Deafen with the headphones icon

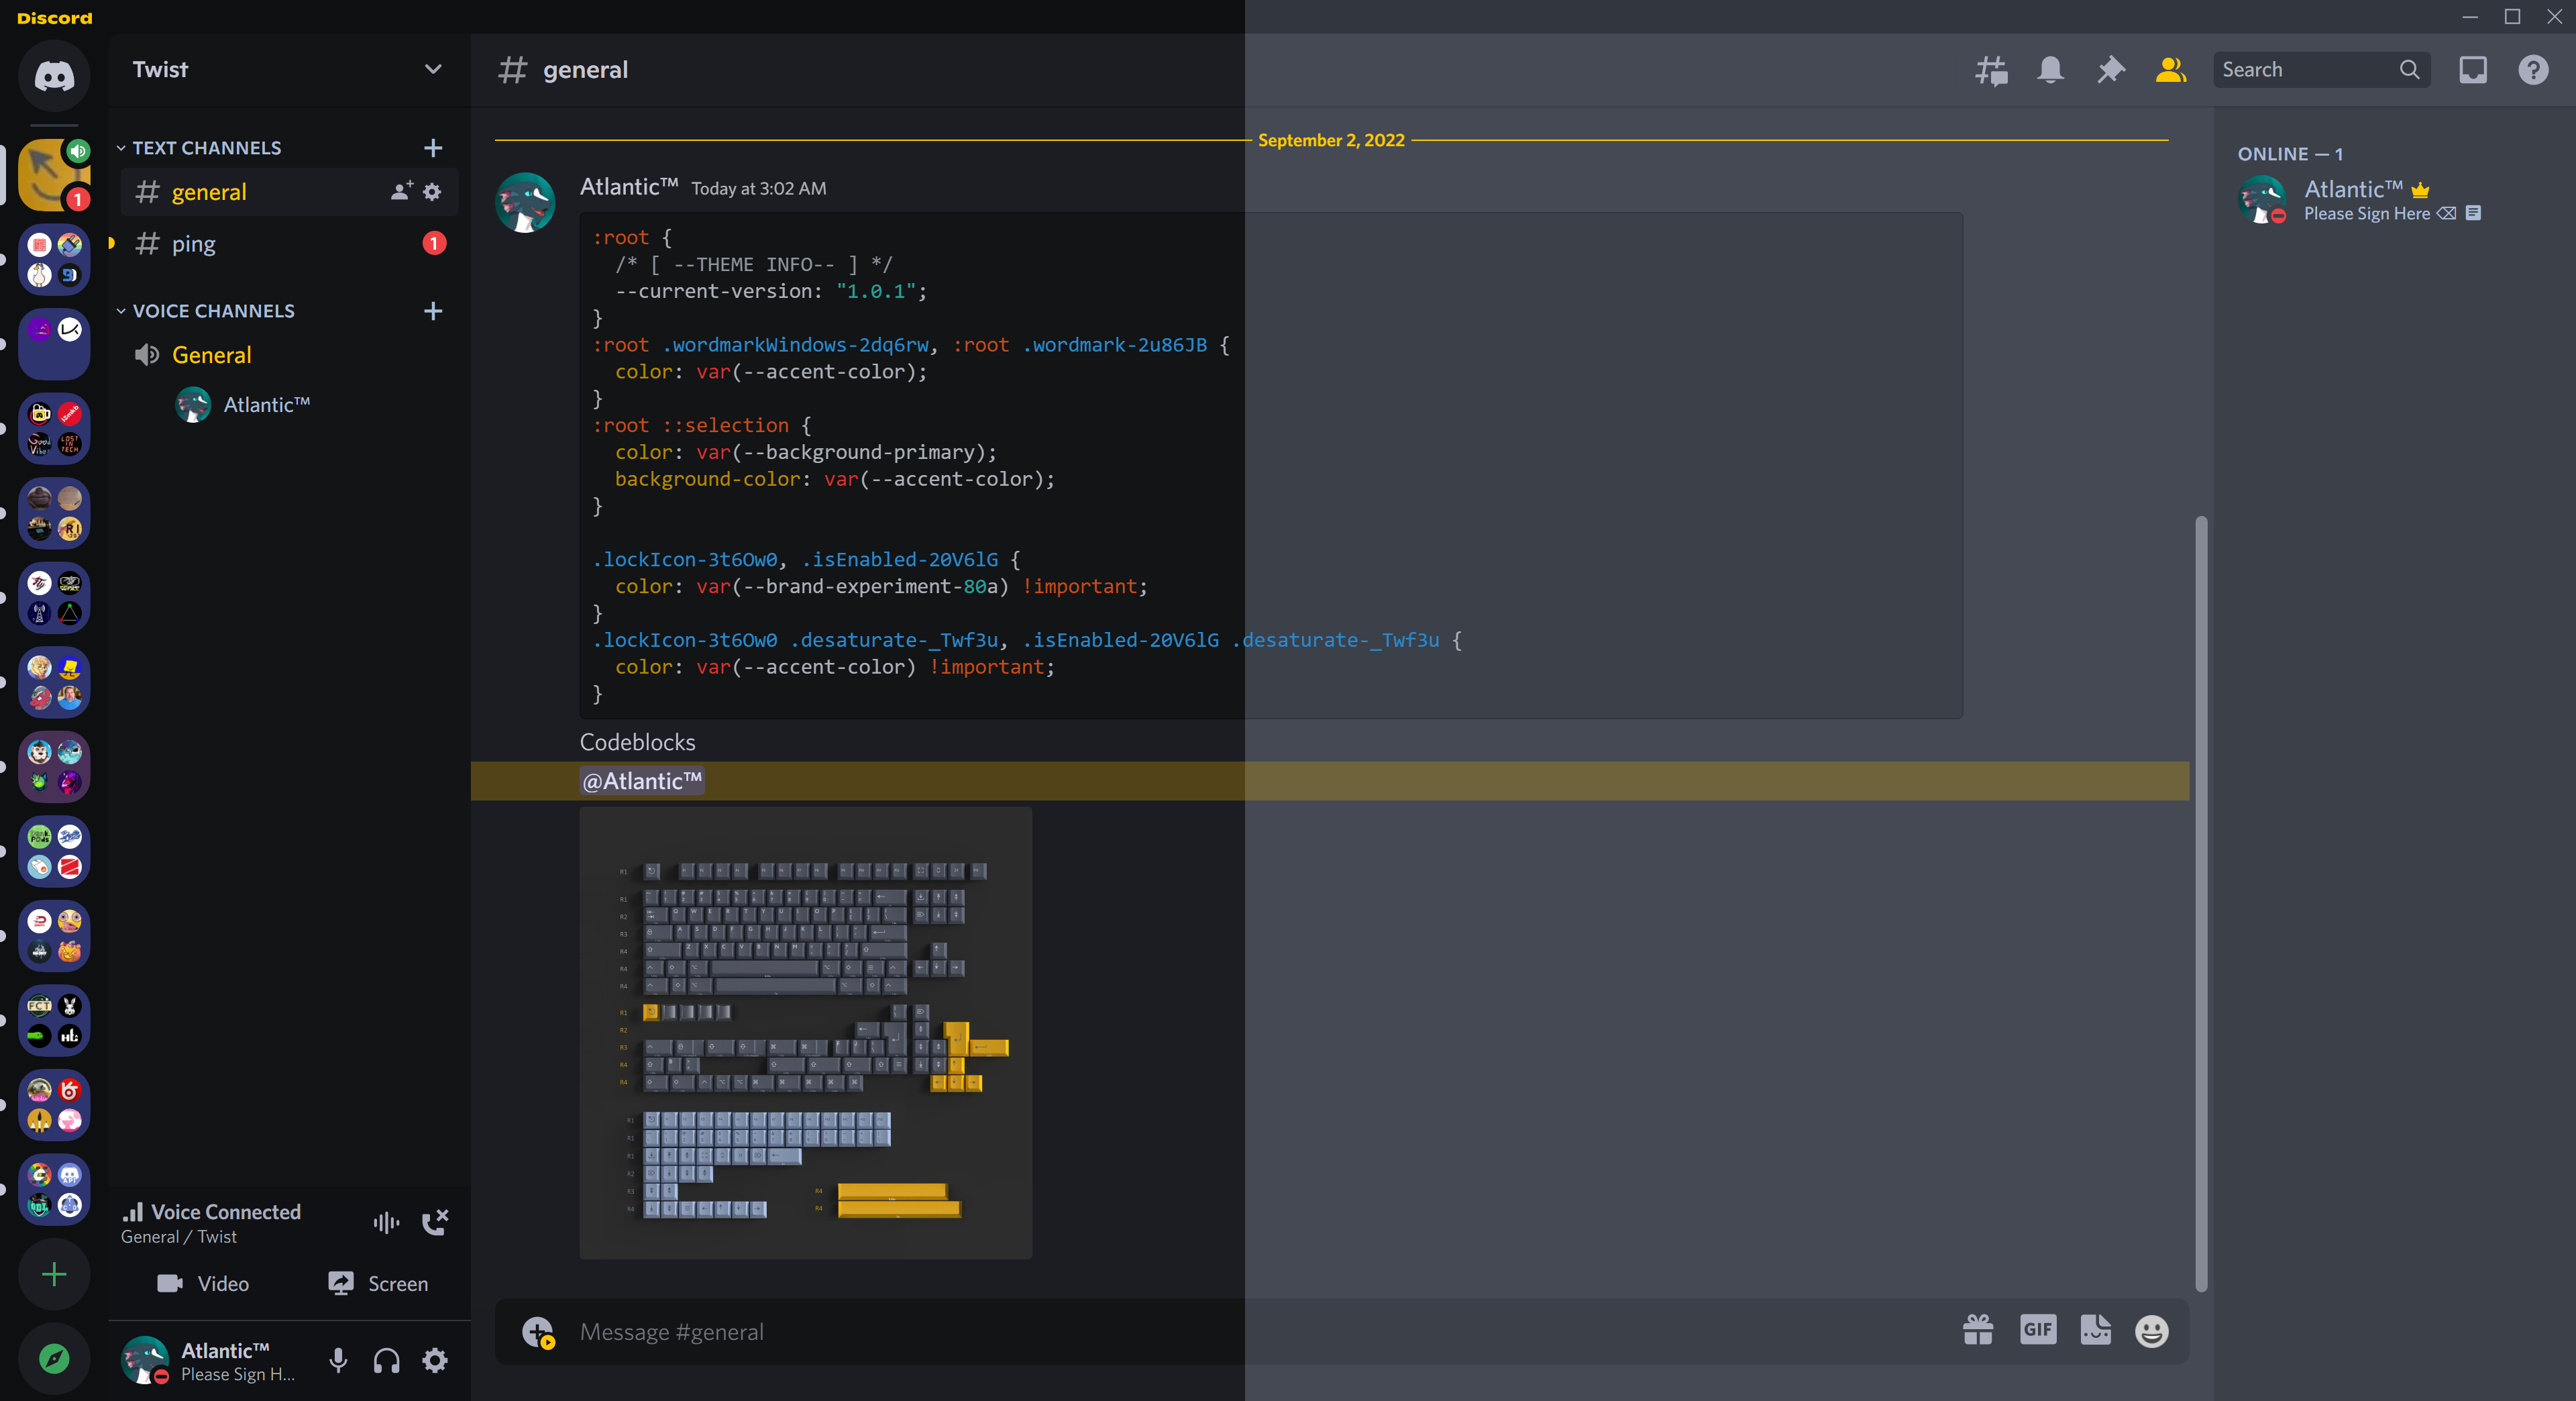[x=386, y=1360]
